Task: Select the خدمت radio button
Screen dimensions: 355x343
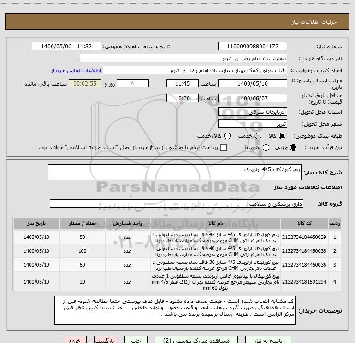Action: click(x=258, y=136)
